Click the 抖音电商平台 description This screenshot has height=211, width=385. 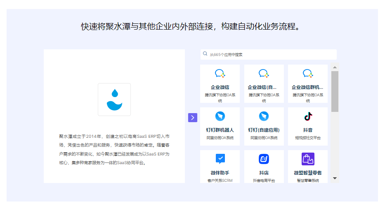click(x=264, y=181)
